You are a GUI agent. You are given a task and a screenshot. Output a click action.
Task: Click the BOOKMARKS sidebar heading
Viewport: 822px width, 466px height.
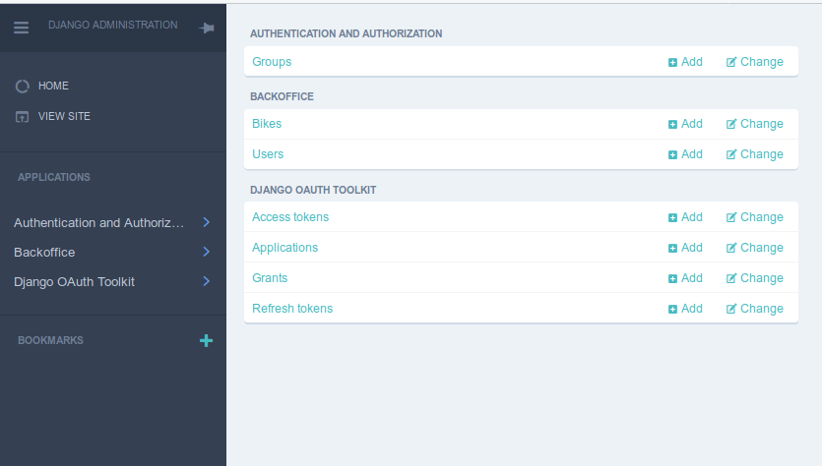[50, 340]
